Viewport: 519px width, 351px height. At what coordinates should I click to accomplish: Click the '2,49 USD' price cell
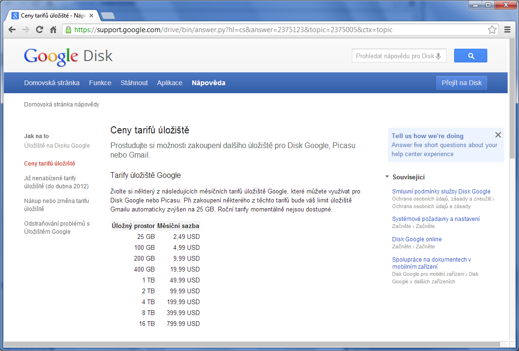point(187,237)
